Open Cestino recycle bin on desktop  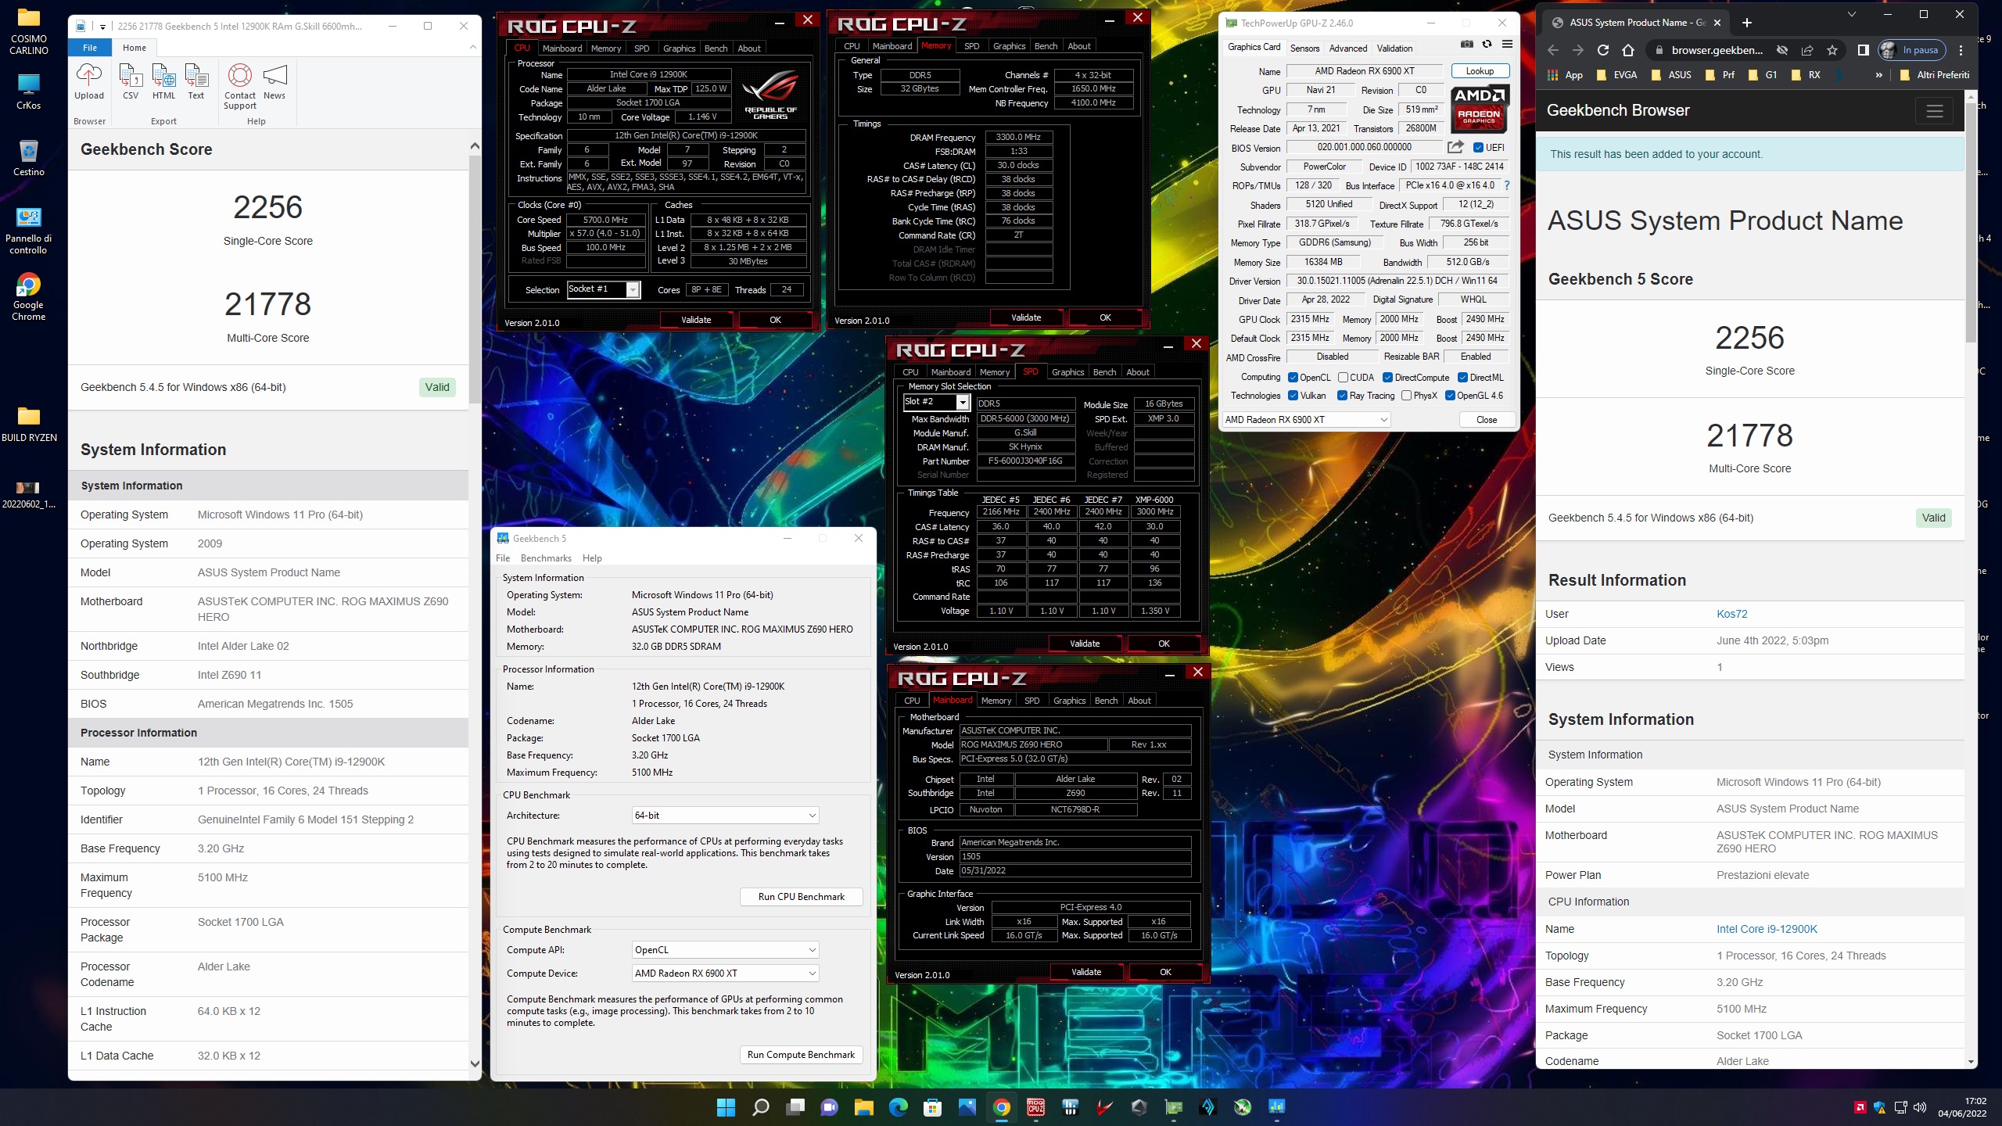[28, 157]
